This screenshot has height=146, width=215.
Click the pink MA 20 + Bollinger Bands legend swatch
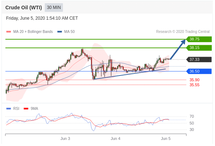click(x=9, y=32)
